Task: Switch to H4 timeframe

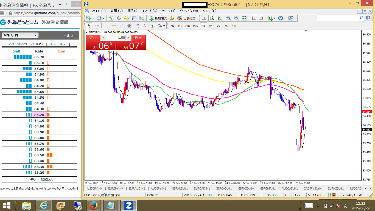Action: 211,26
